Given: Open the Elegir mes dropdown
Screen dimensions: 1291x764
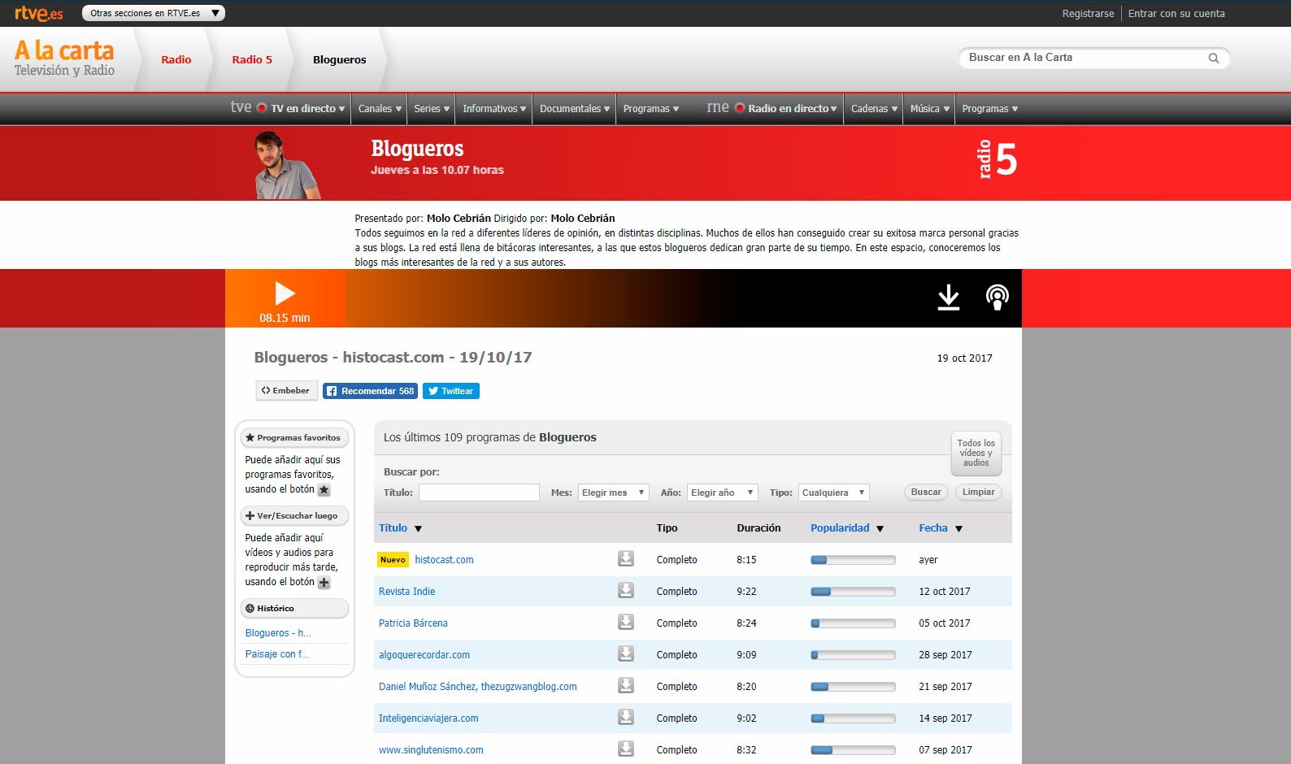Looking at the screenshot, I should (x=613, y=493).
